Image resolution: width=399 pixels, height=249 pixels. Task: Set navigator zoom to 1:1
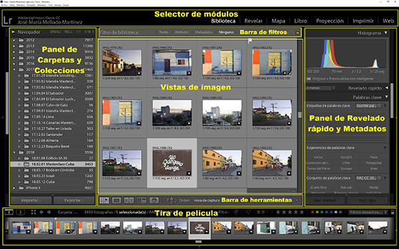(x=78, y=32)
